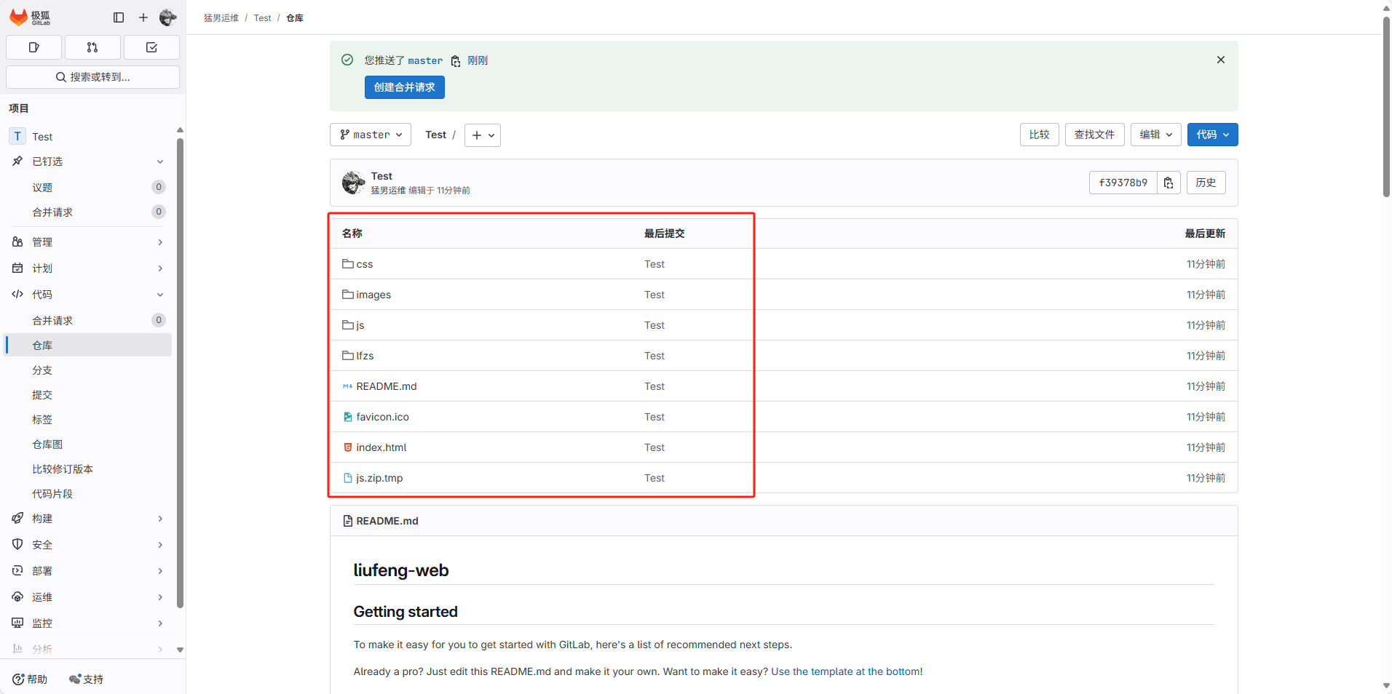This screenshot has height=694, width=1392.
Task: Expand the 构建 sidebar section
Action: pyautogui.click(x=41, y=518)
